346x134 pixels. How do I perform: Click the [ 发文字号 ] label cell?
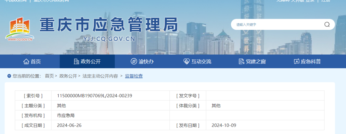click(188, 96)
